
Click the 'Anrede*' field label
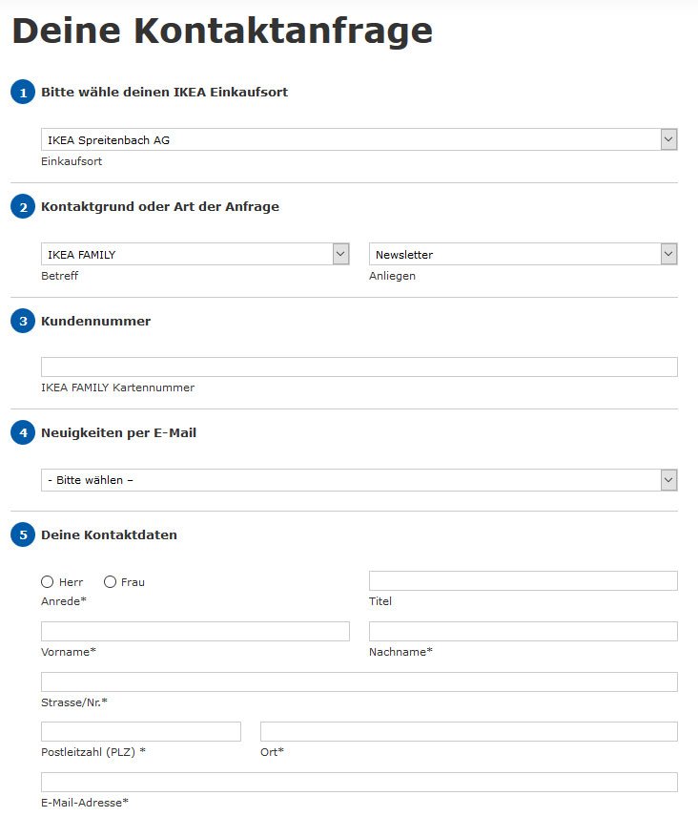[x=64, y=601]
